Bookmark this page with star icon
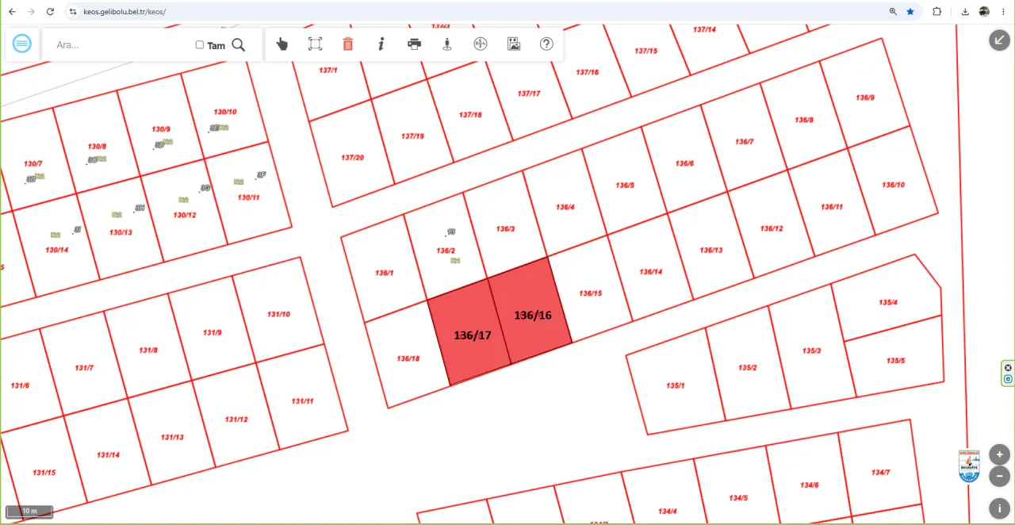Image resolution: width=1015 pixels, height=525 pixels. pyautogui.click(x=910, y=12)
